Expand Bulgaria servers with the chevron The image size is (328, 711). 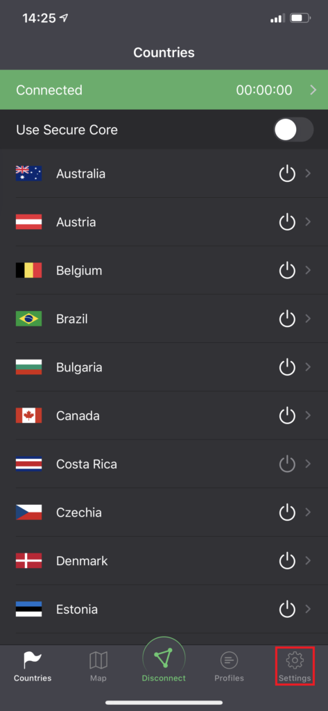click(308, 367)
